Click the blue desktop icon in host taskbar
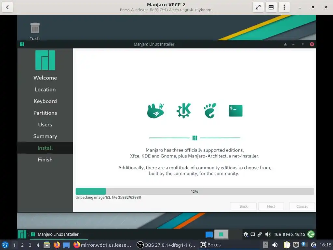Image resolution: width=333 pixels, height=250 pixels. pos(66,245)
